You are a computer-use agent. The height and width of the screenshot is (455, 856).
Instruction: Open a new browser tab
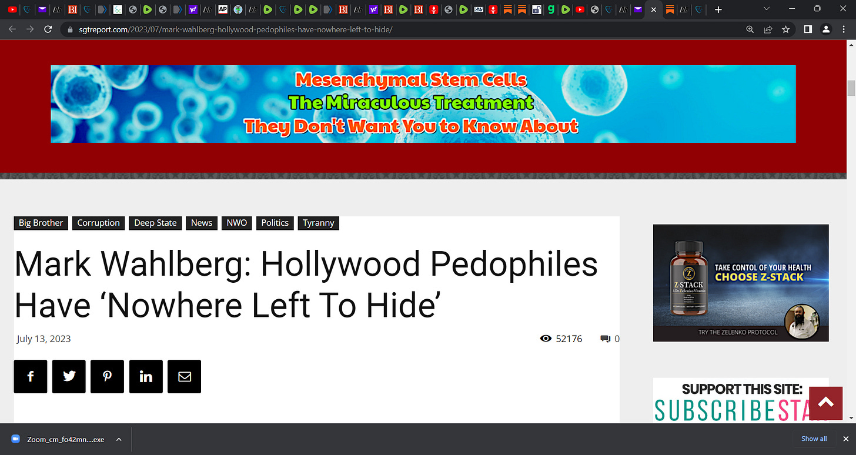718,9
